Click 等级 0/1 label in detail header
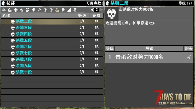The height and width of the screenshot is (109, 195). tap(185, 3)
